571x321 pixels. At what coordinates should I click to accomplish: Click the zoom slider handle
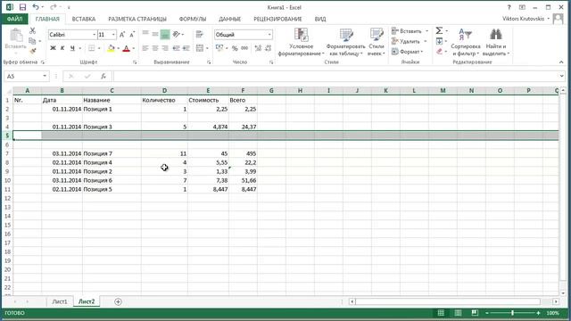[x=512, y=313]
